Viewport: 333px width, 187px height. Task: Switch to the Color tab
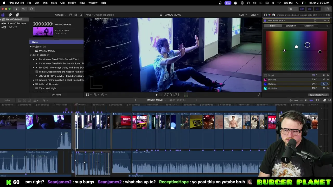273,26
